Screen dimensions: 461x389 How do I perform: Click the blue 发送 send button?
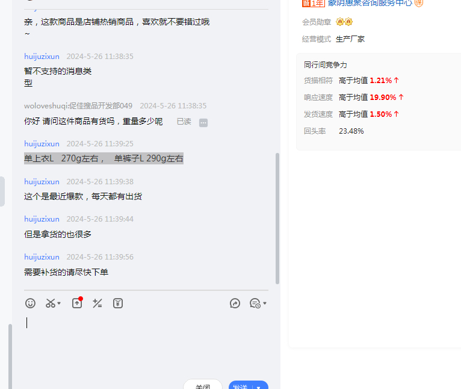click(241, 385)
